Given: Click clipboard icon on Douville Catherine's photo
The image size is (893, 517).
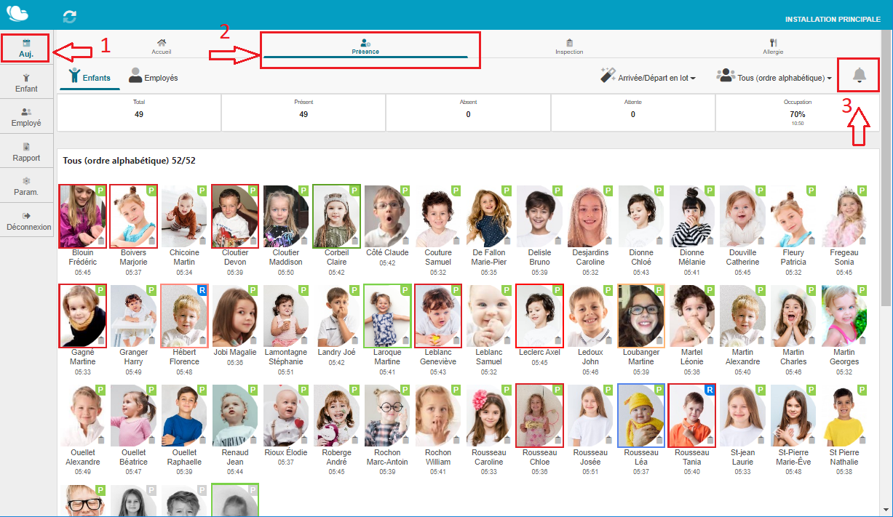Looking at the screenshot, I should click(x=761, y=241).
